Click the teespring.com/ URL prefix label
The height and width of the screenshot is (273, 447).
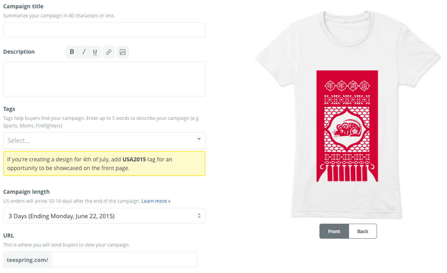pyautogui.click(x=28, y=260)
